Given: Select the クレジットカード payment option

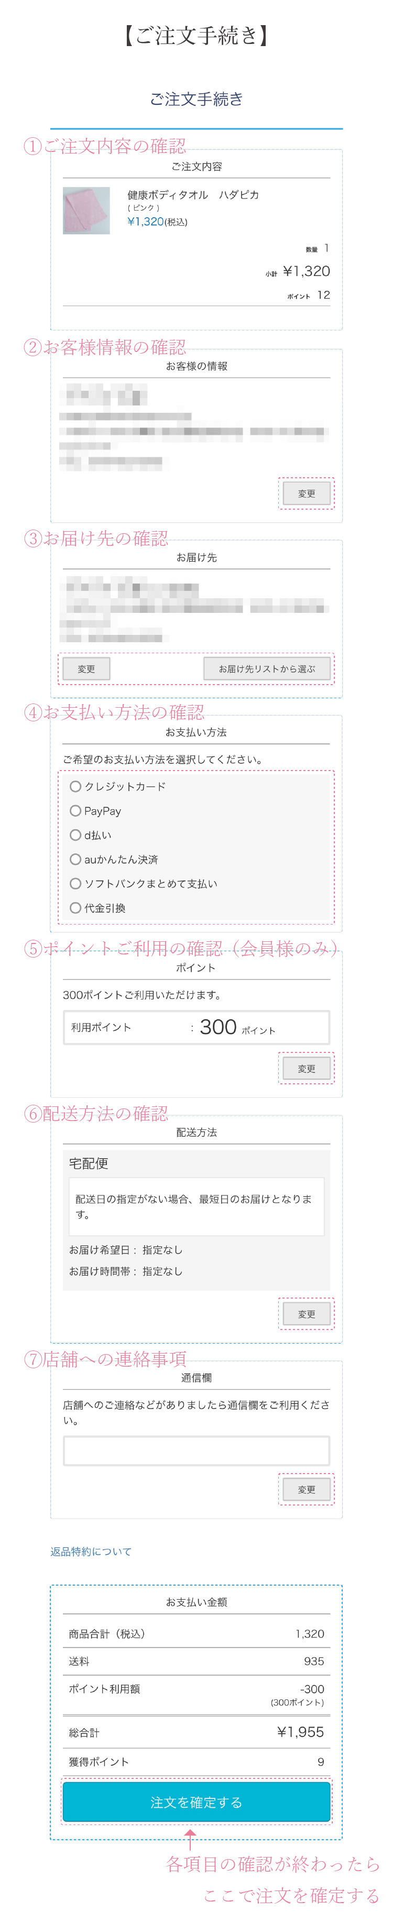Looking at the screenshot, I should pyautogui.click(x=75, y=786).
